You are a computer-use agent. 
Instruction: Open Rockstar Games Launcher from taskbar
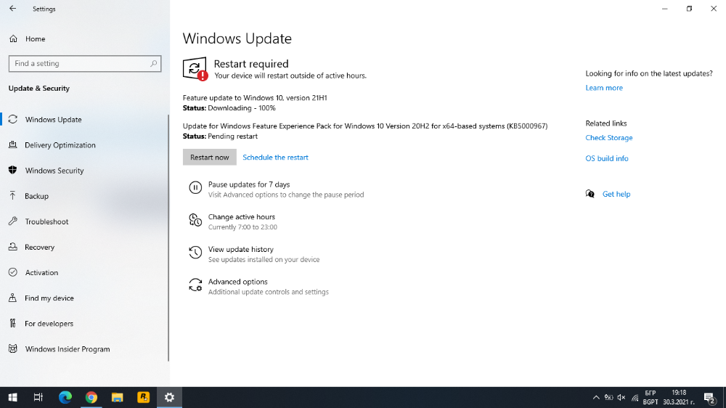[x=144, y=397]
